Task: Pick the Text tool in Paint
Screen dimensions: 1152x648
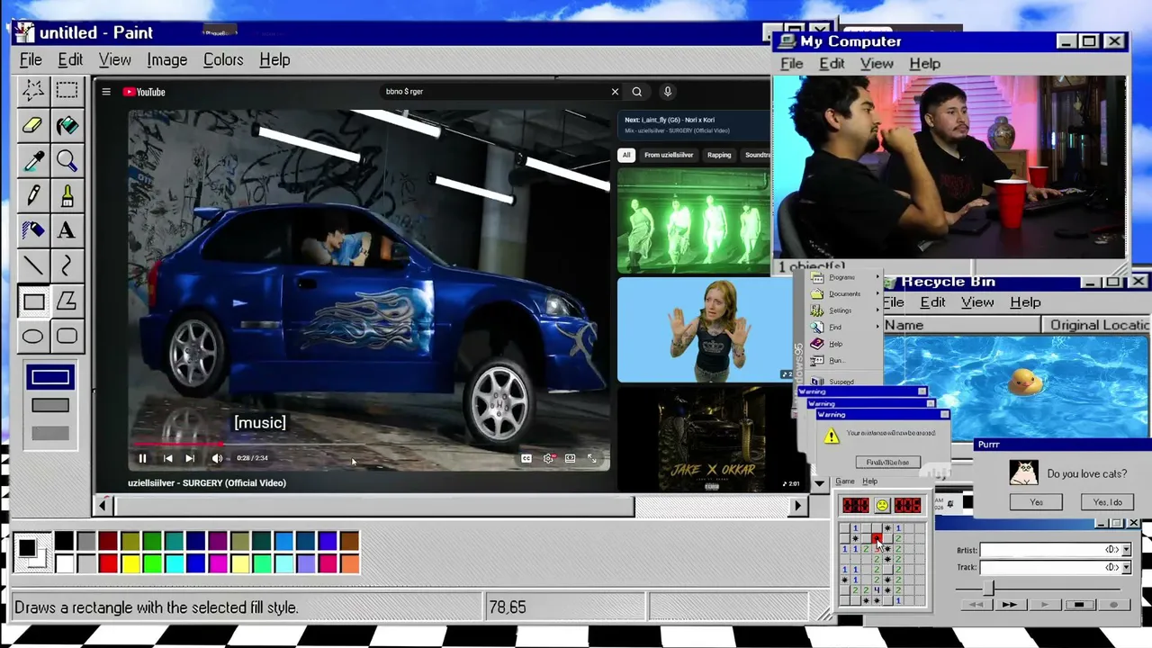Action: (x=67, y=230)
